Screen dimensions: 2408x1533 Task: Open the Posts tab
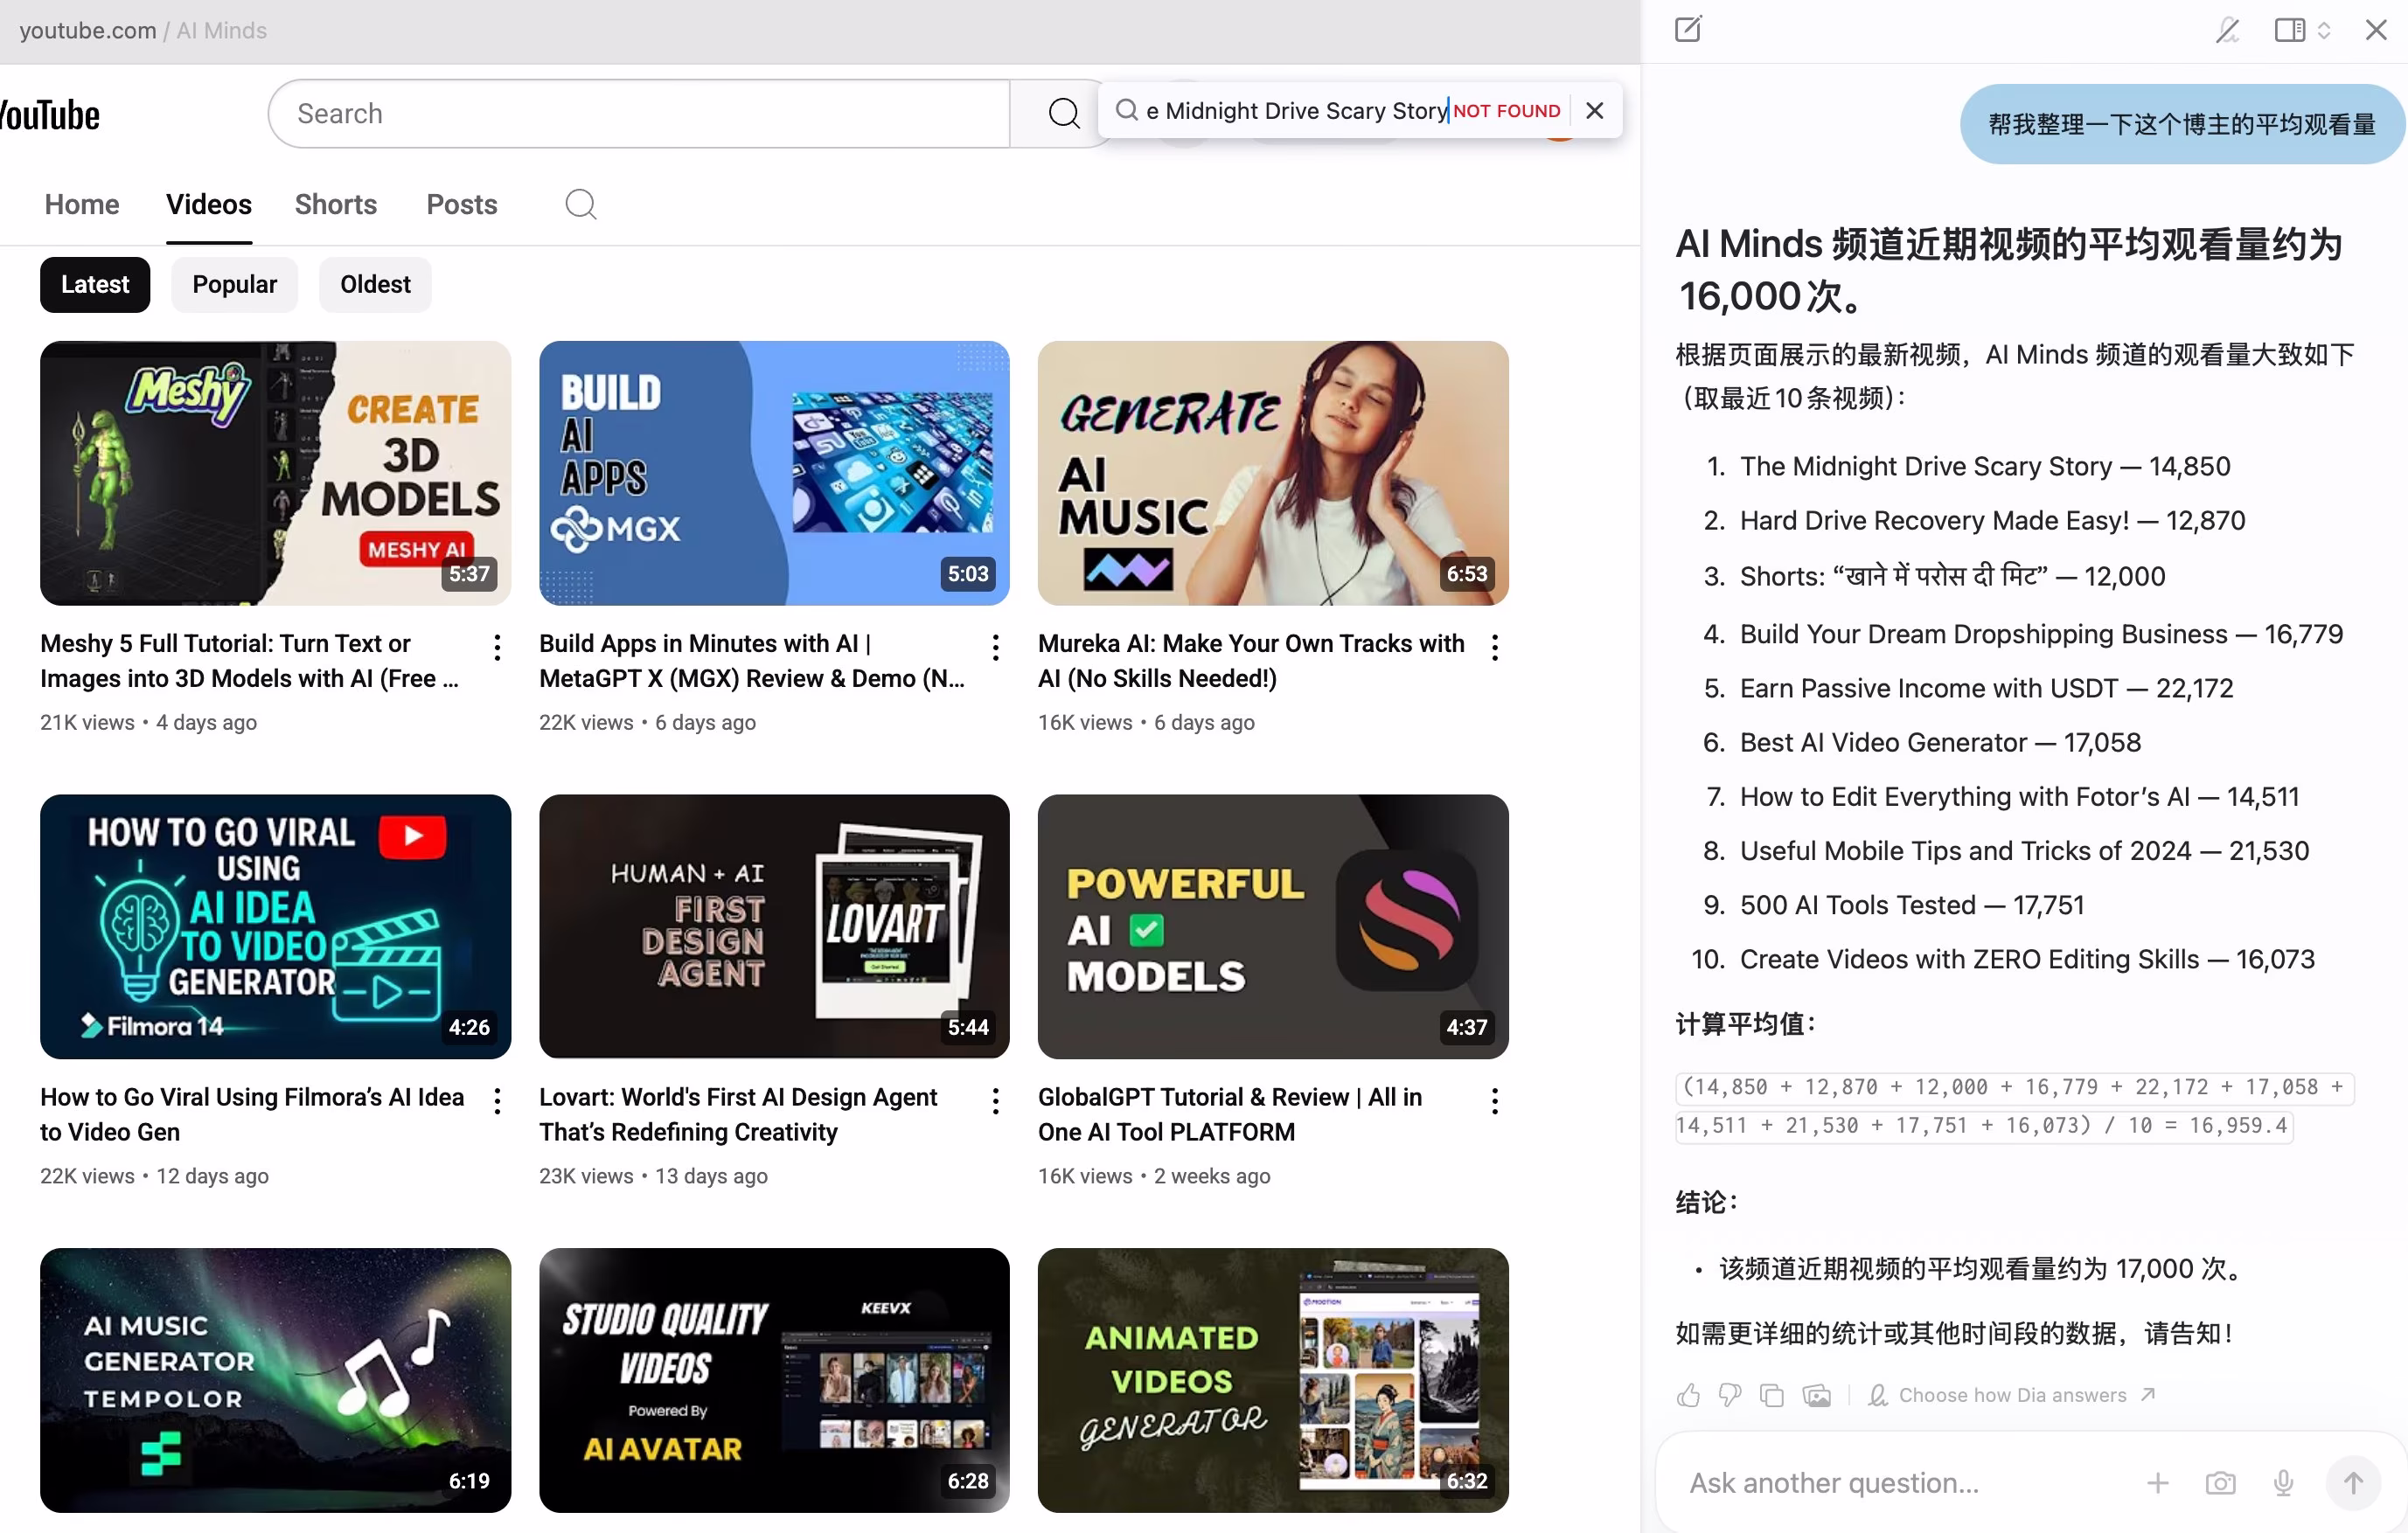tap(461, 204)
